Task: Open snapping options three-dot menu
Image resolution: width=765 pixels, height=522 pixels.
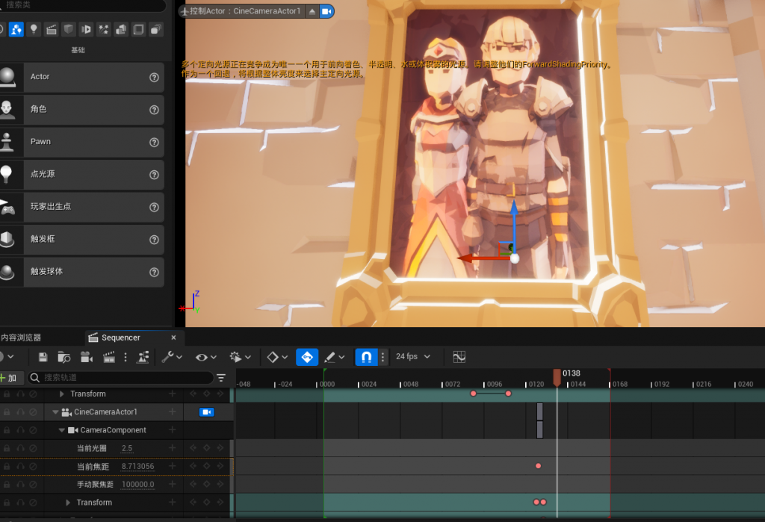Action: pyautogui.click(x=383, y=357)
